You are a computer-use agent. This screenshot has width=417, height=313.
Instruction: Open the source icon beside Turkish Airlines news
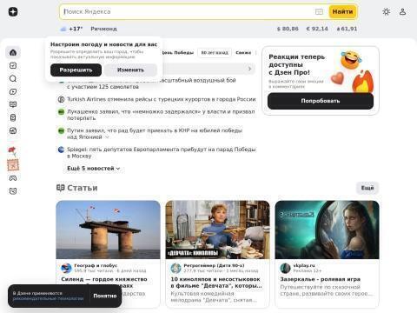click(x=61, y=99)
